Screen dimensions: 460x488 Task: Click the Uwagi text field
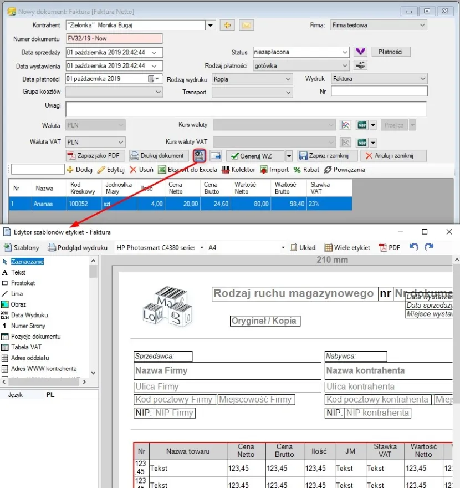click(246, 109)
